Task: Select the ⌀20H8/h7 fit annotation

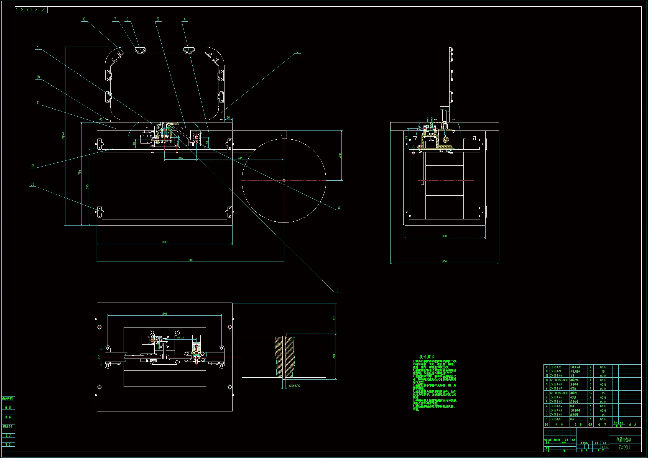Action: point(294,386)
